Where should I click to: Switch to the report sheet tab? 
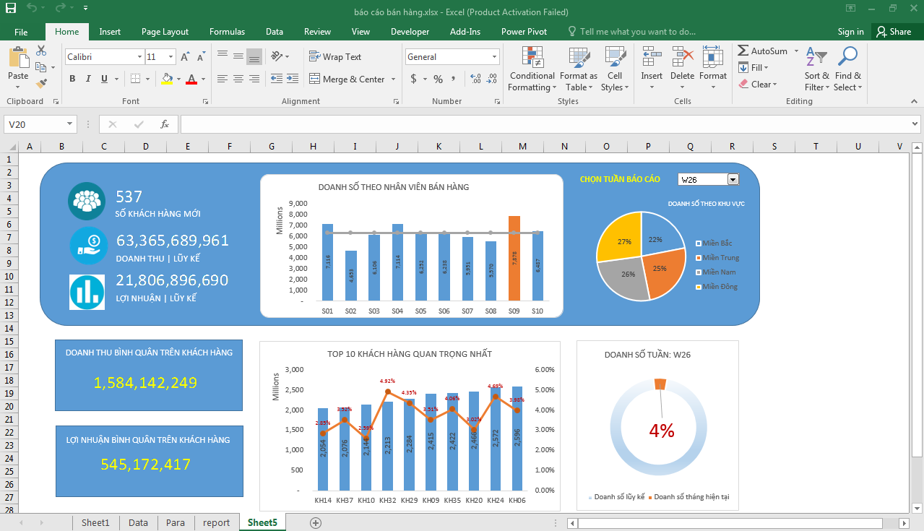click(x=216, y=522)
